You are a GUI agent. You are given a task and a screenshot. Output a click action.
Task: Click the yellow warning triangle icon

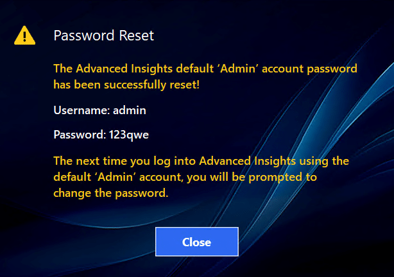point(25,35)
